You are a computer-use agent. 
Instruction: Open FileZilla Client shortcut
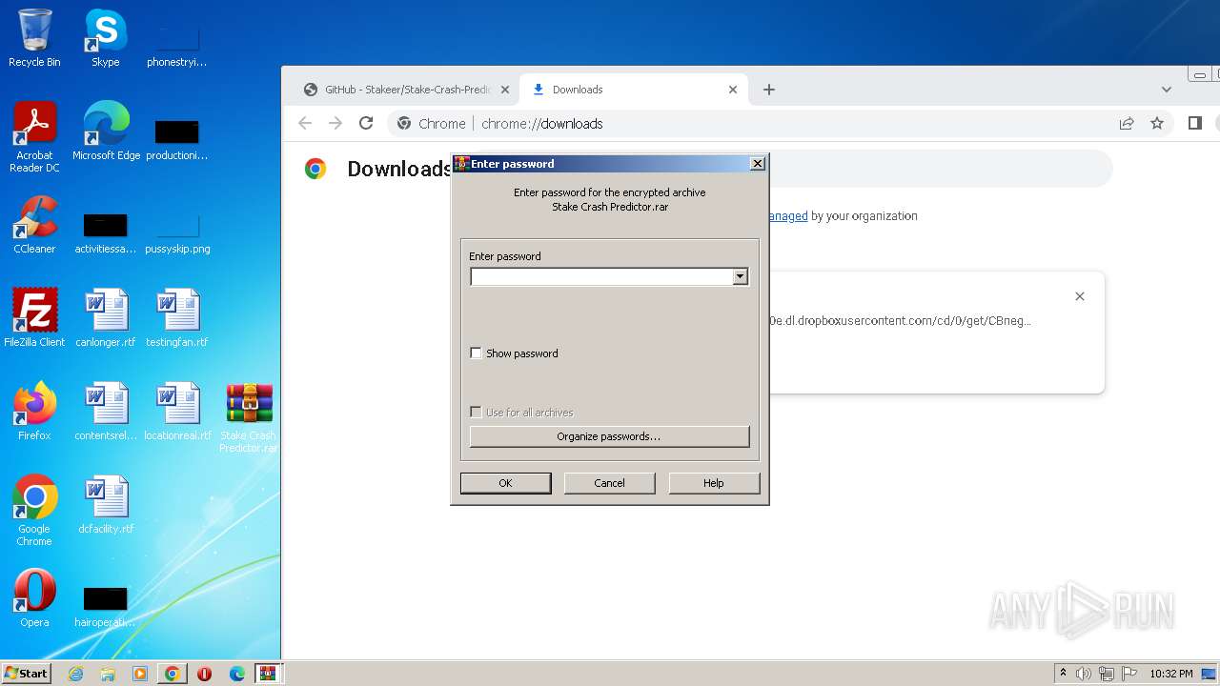click(34, 318)
